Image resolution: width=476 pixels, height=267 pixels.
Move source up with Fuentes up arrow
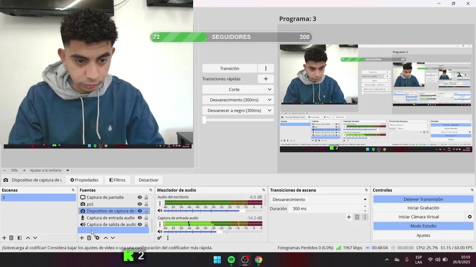coord(106,238)
